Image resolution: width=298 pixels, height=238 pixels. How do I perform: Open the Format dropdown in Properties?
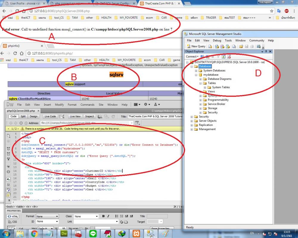pos(47,217)
